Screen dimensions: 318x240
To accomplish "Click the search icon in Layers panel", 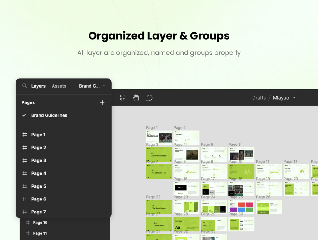I will 25,86.
